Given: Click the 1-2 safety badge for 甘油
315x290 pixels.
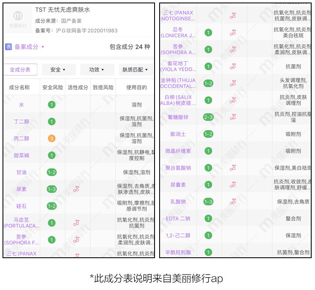Looking at the screenshot, I should point(52,172).
